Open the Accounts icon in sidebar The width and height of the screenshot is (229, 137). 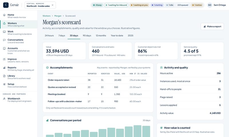tap(4, 48)
